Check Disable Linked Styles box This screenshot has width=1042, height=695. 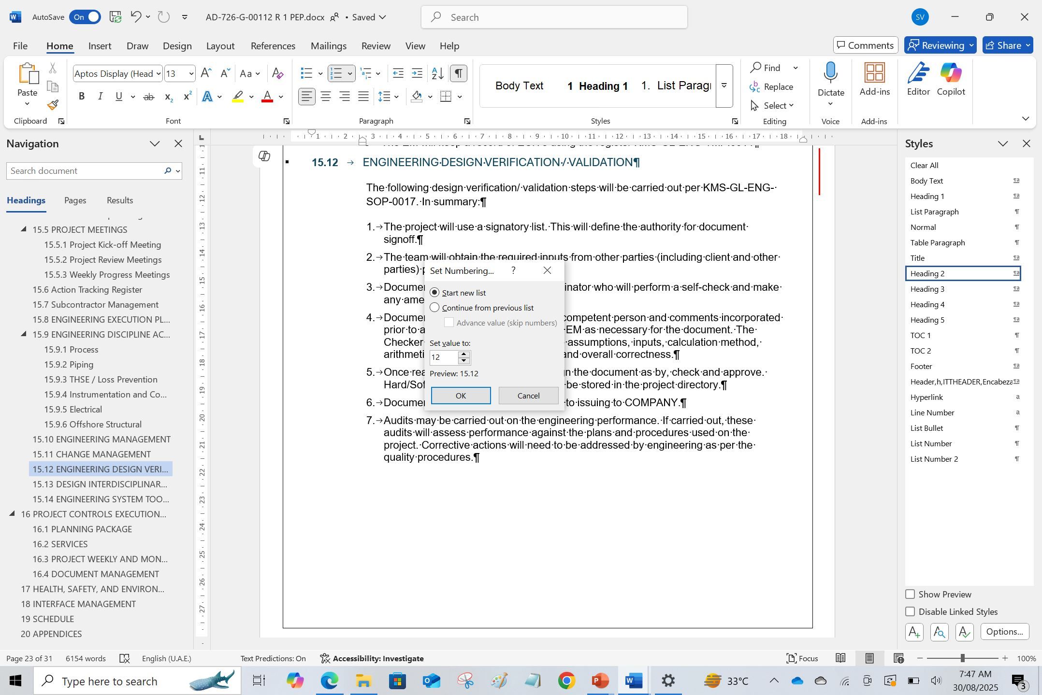point(910,611)
